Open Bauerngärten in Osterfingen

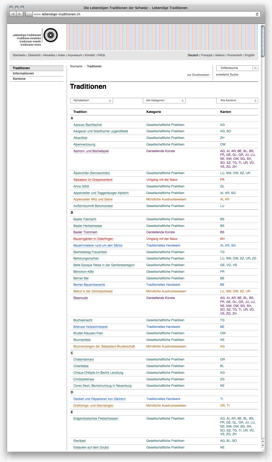tap(93, 239)
